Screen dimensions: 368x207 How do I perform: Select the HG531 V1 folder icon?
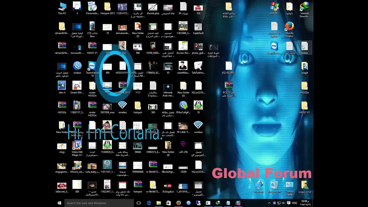pos(304,108)
